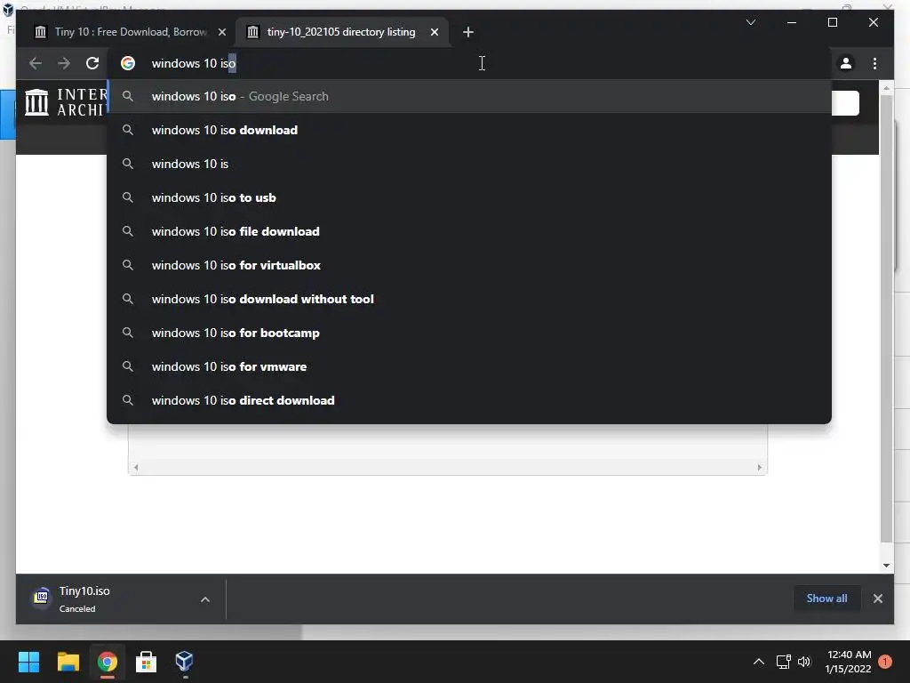Select 'windows 10 iso file download' suggestion
Screen dimensions: 910x683
[x=469, y=231]
